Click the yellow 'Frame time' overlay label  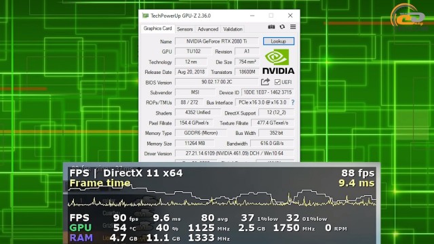click(x=100, y=183)
